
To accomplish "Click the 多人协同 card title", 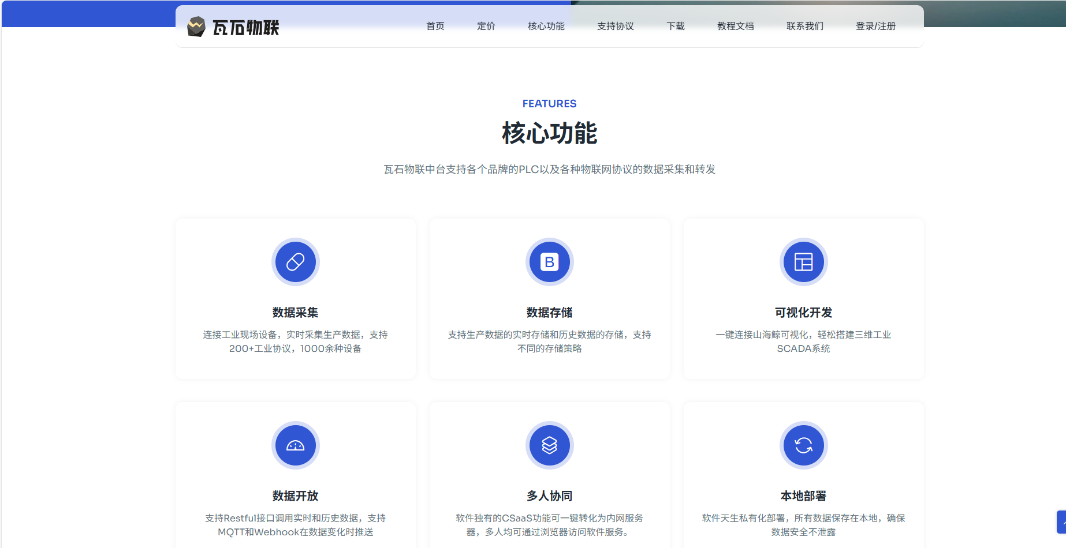I will point(550,496).
